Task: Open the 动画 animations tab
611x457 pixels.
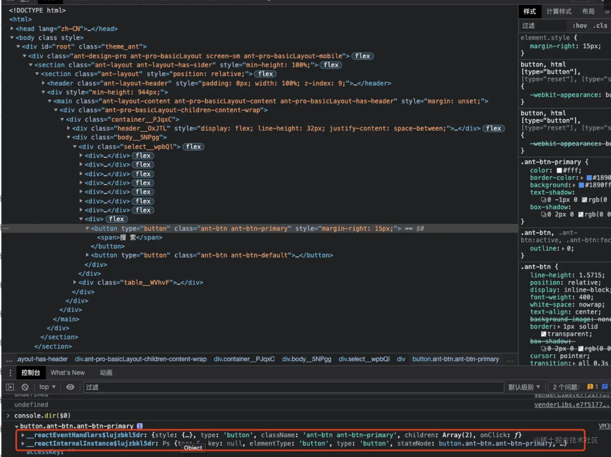Action: (106, 373)
